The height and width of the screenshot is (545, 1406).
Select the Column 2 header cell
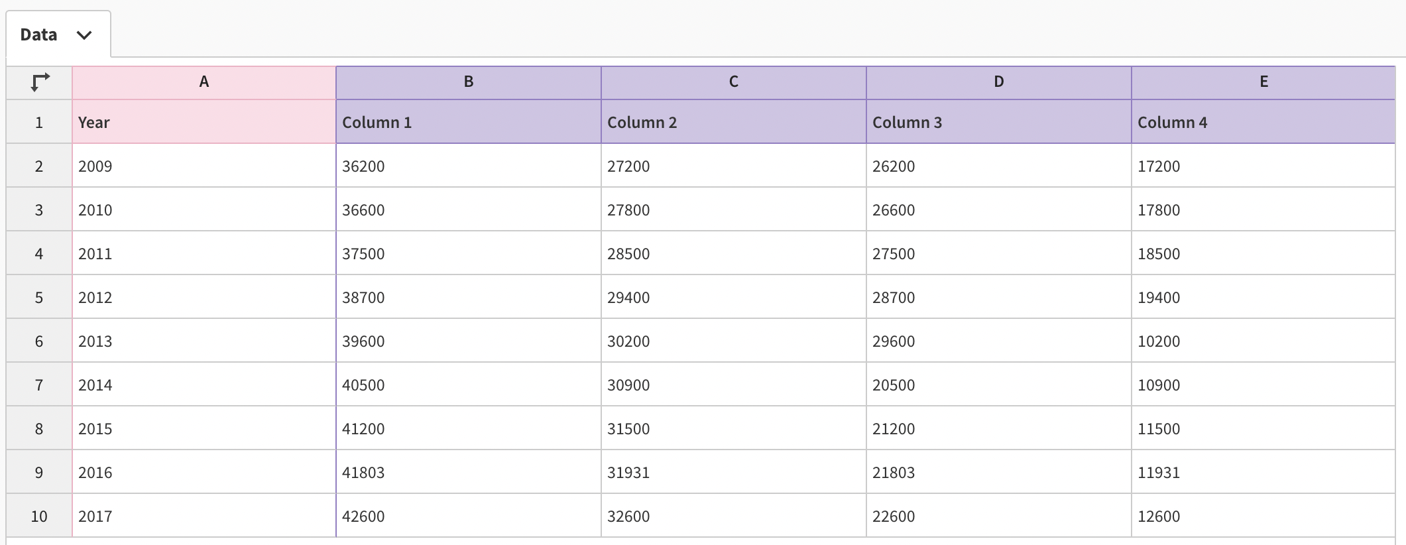tap(734, 122)
